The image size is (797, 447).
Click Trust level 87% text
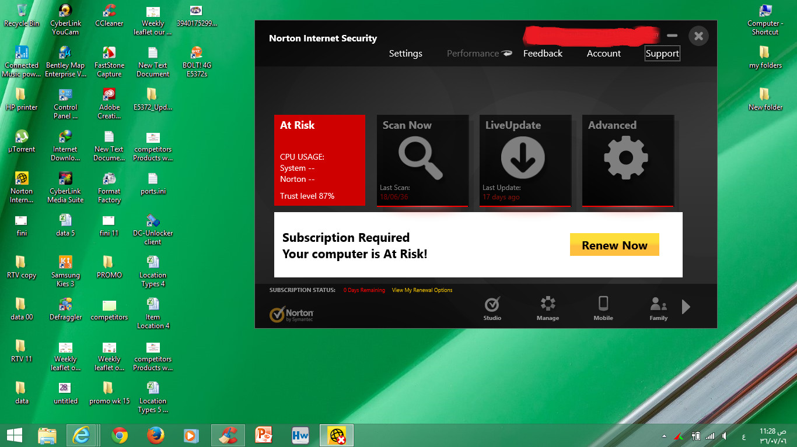pos(307,196)
